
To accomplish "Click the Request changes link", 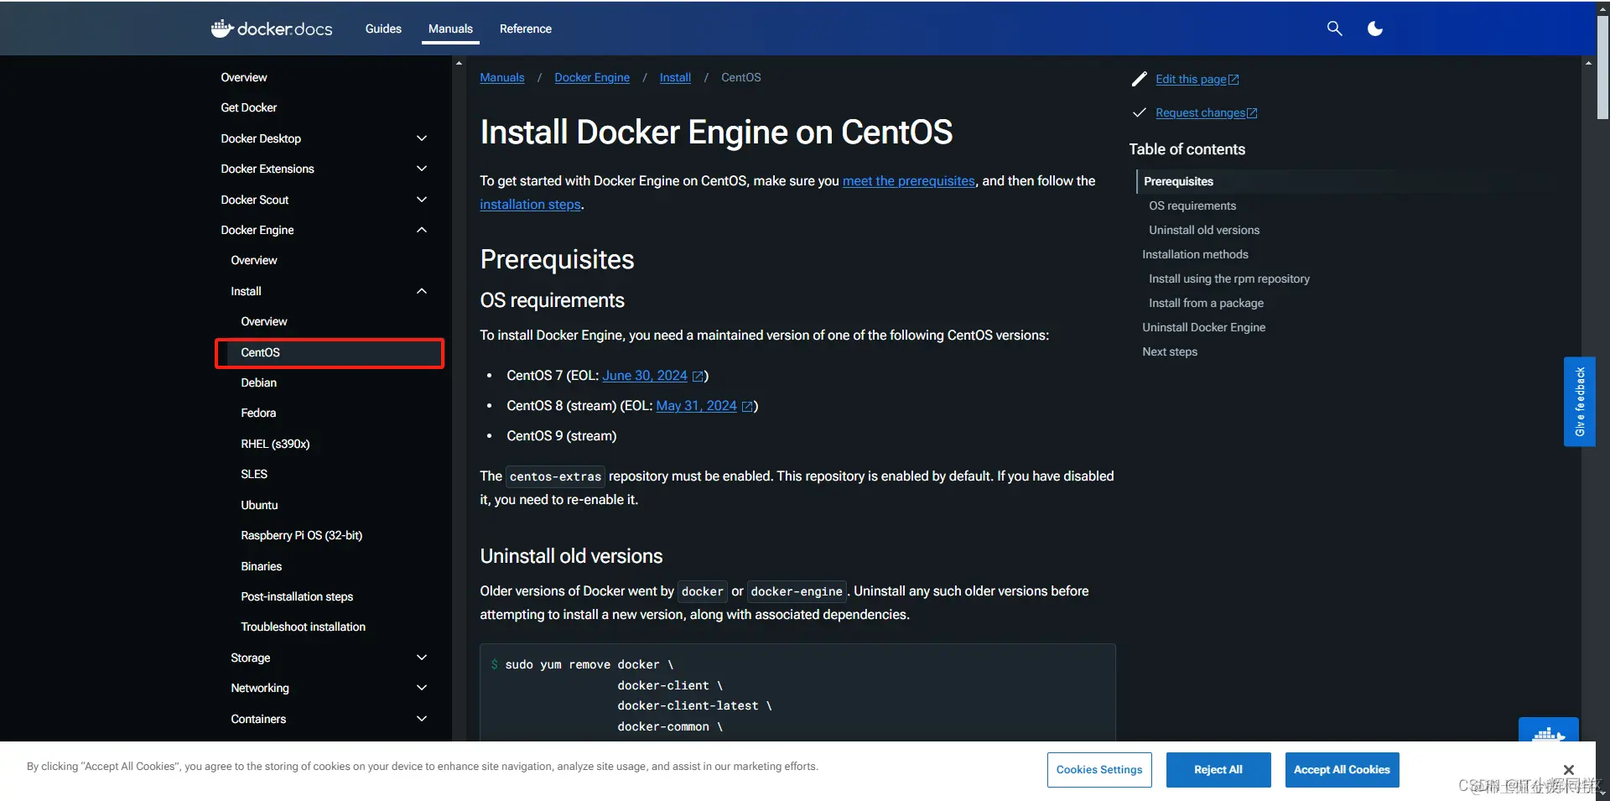I will (x=1206, y=112).
